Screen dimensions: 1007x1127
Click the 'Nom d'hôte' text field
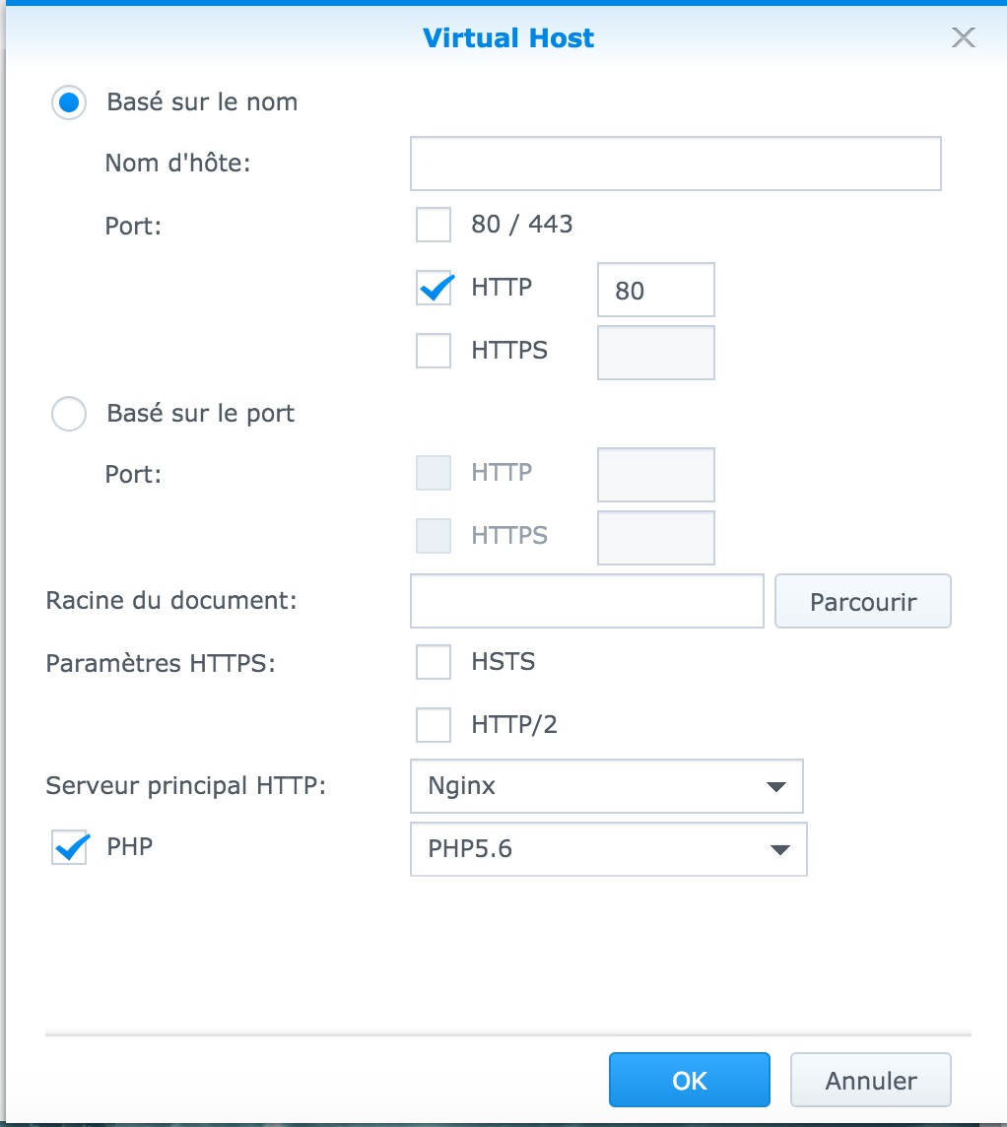[x=676, y=164]
